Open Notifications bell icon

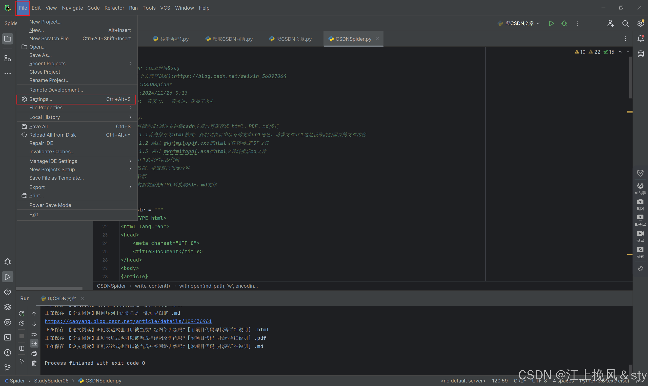click(640, 39)
